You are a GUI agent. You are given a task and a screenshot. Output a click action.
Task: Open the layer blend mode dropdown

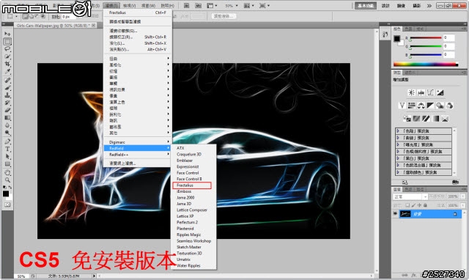(x=410, y=196)
